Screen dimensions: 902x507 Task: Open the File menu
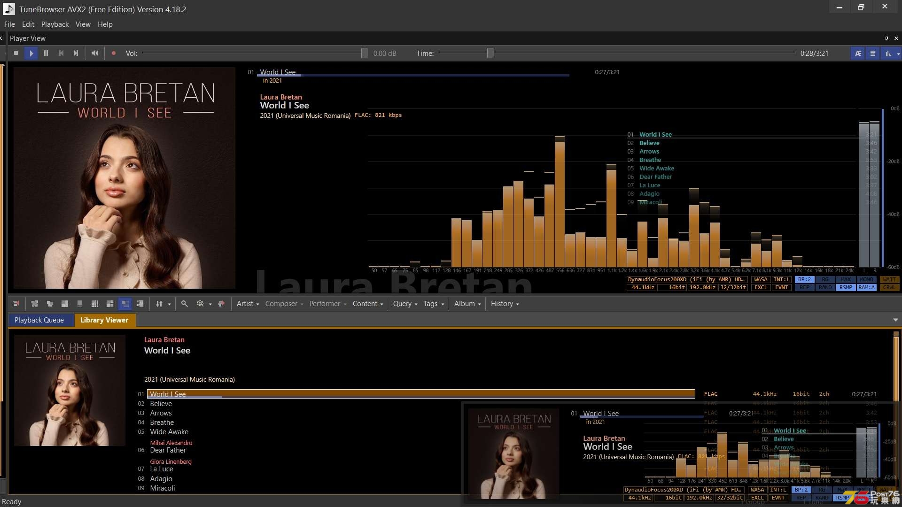[9, 24]
